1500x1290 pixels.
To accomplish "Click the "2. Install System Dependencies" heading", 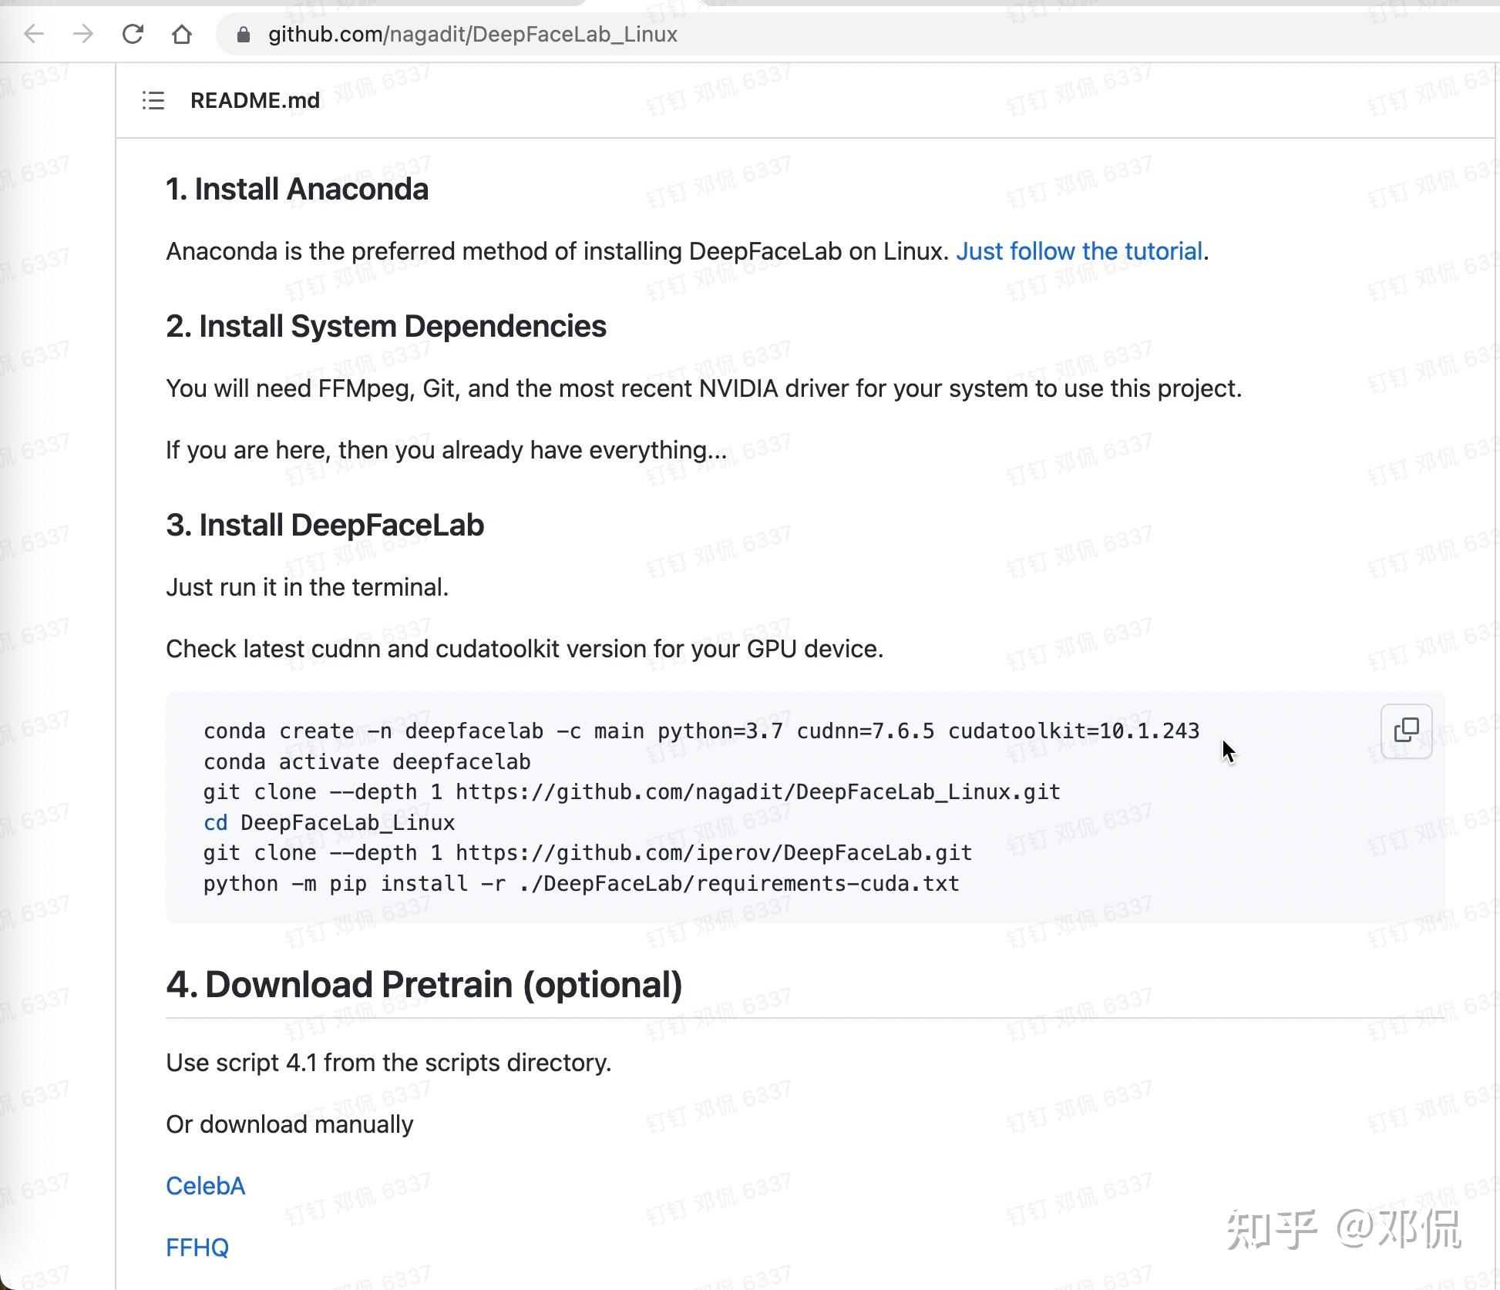I will click(x=385, y=326).
